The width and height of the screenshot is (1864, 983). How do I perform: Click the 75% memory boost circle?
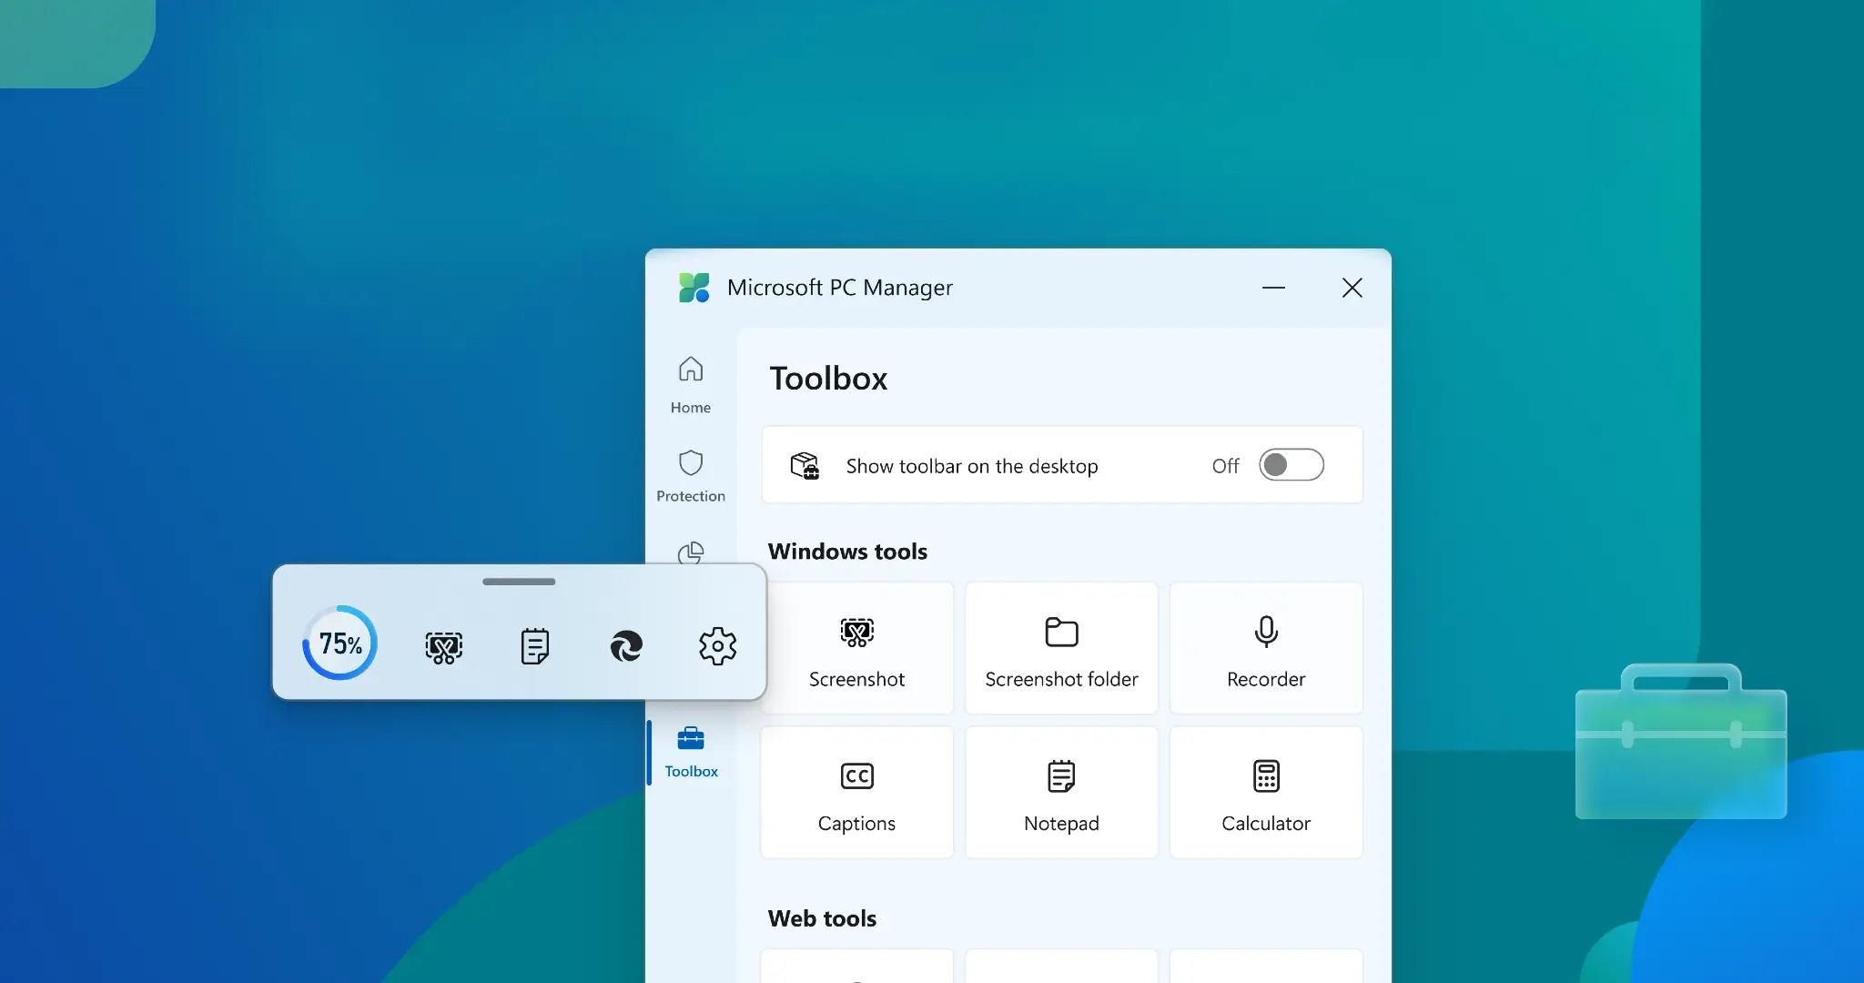[340, 644]
